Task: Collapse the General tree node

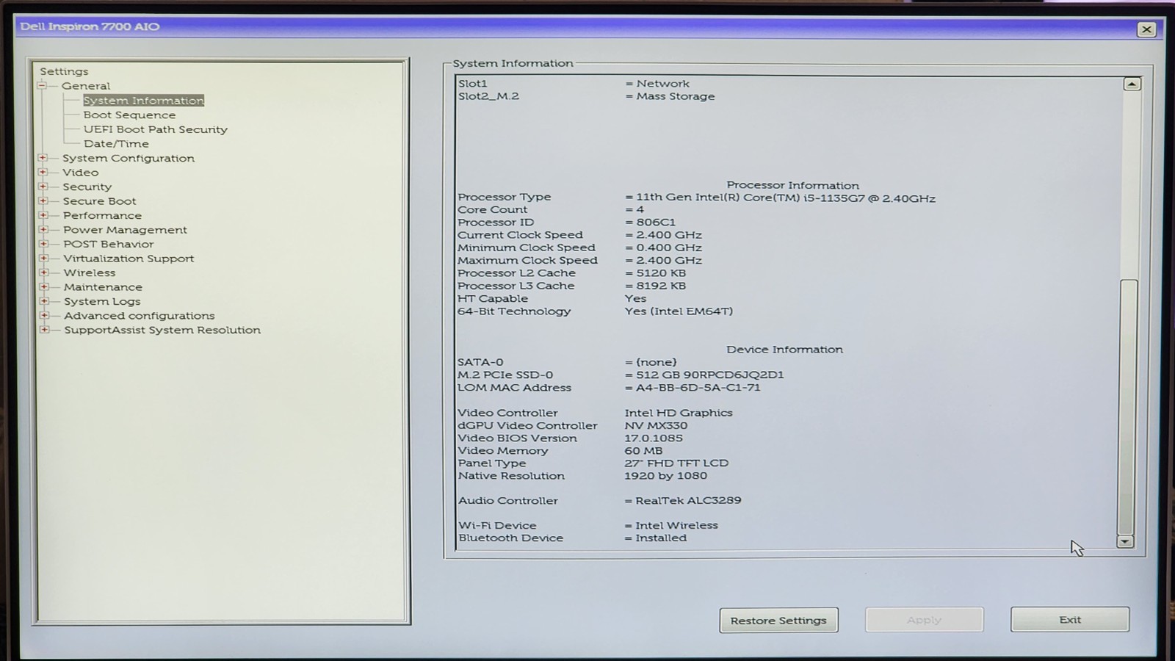Action: [x=42, y=86]
